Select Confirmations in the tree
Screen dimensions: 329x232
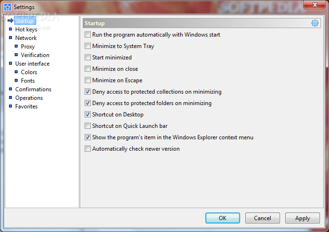click(x=33, y=89)
